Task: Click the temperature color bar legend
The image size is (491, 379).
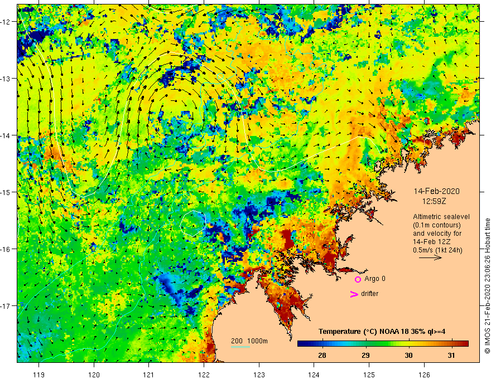Action: click(383, 344)
